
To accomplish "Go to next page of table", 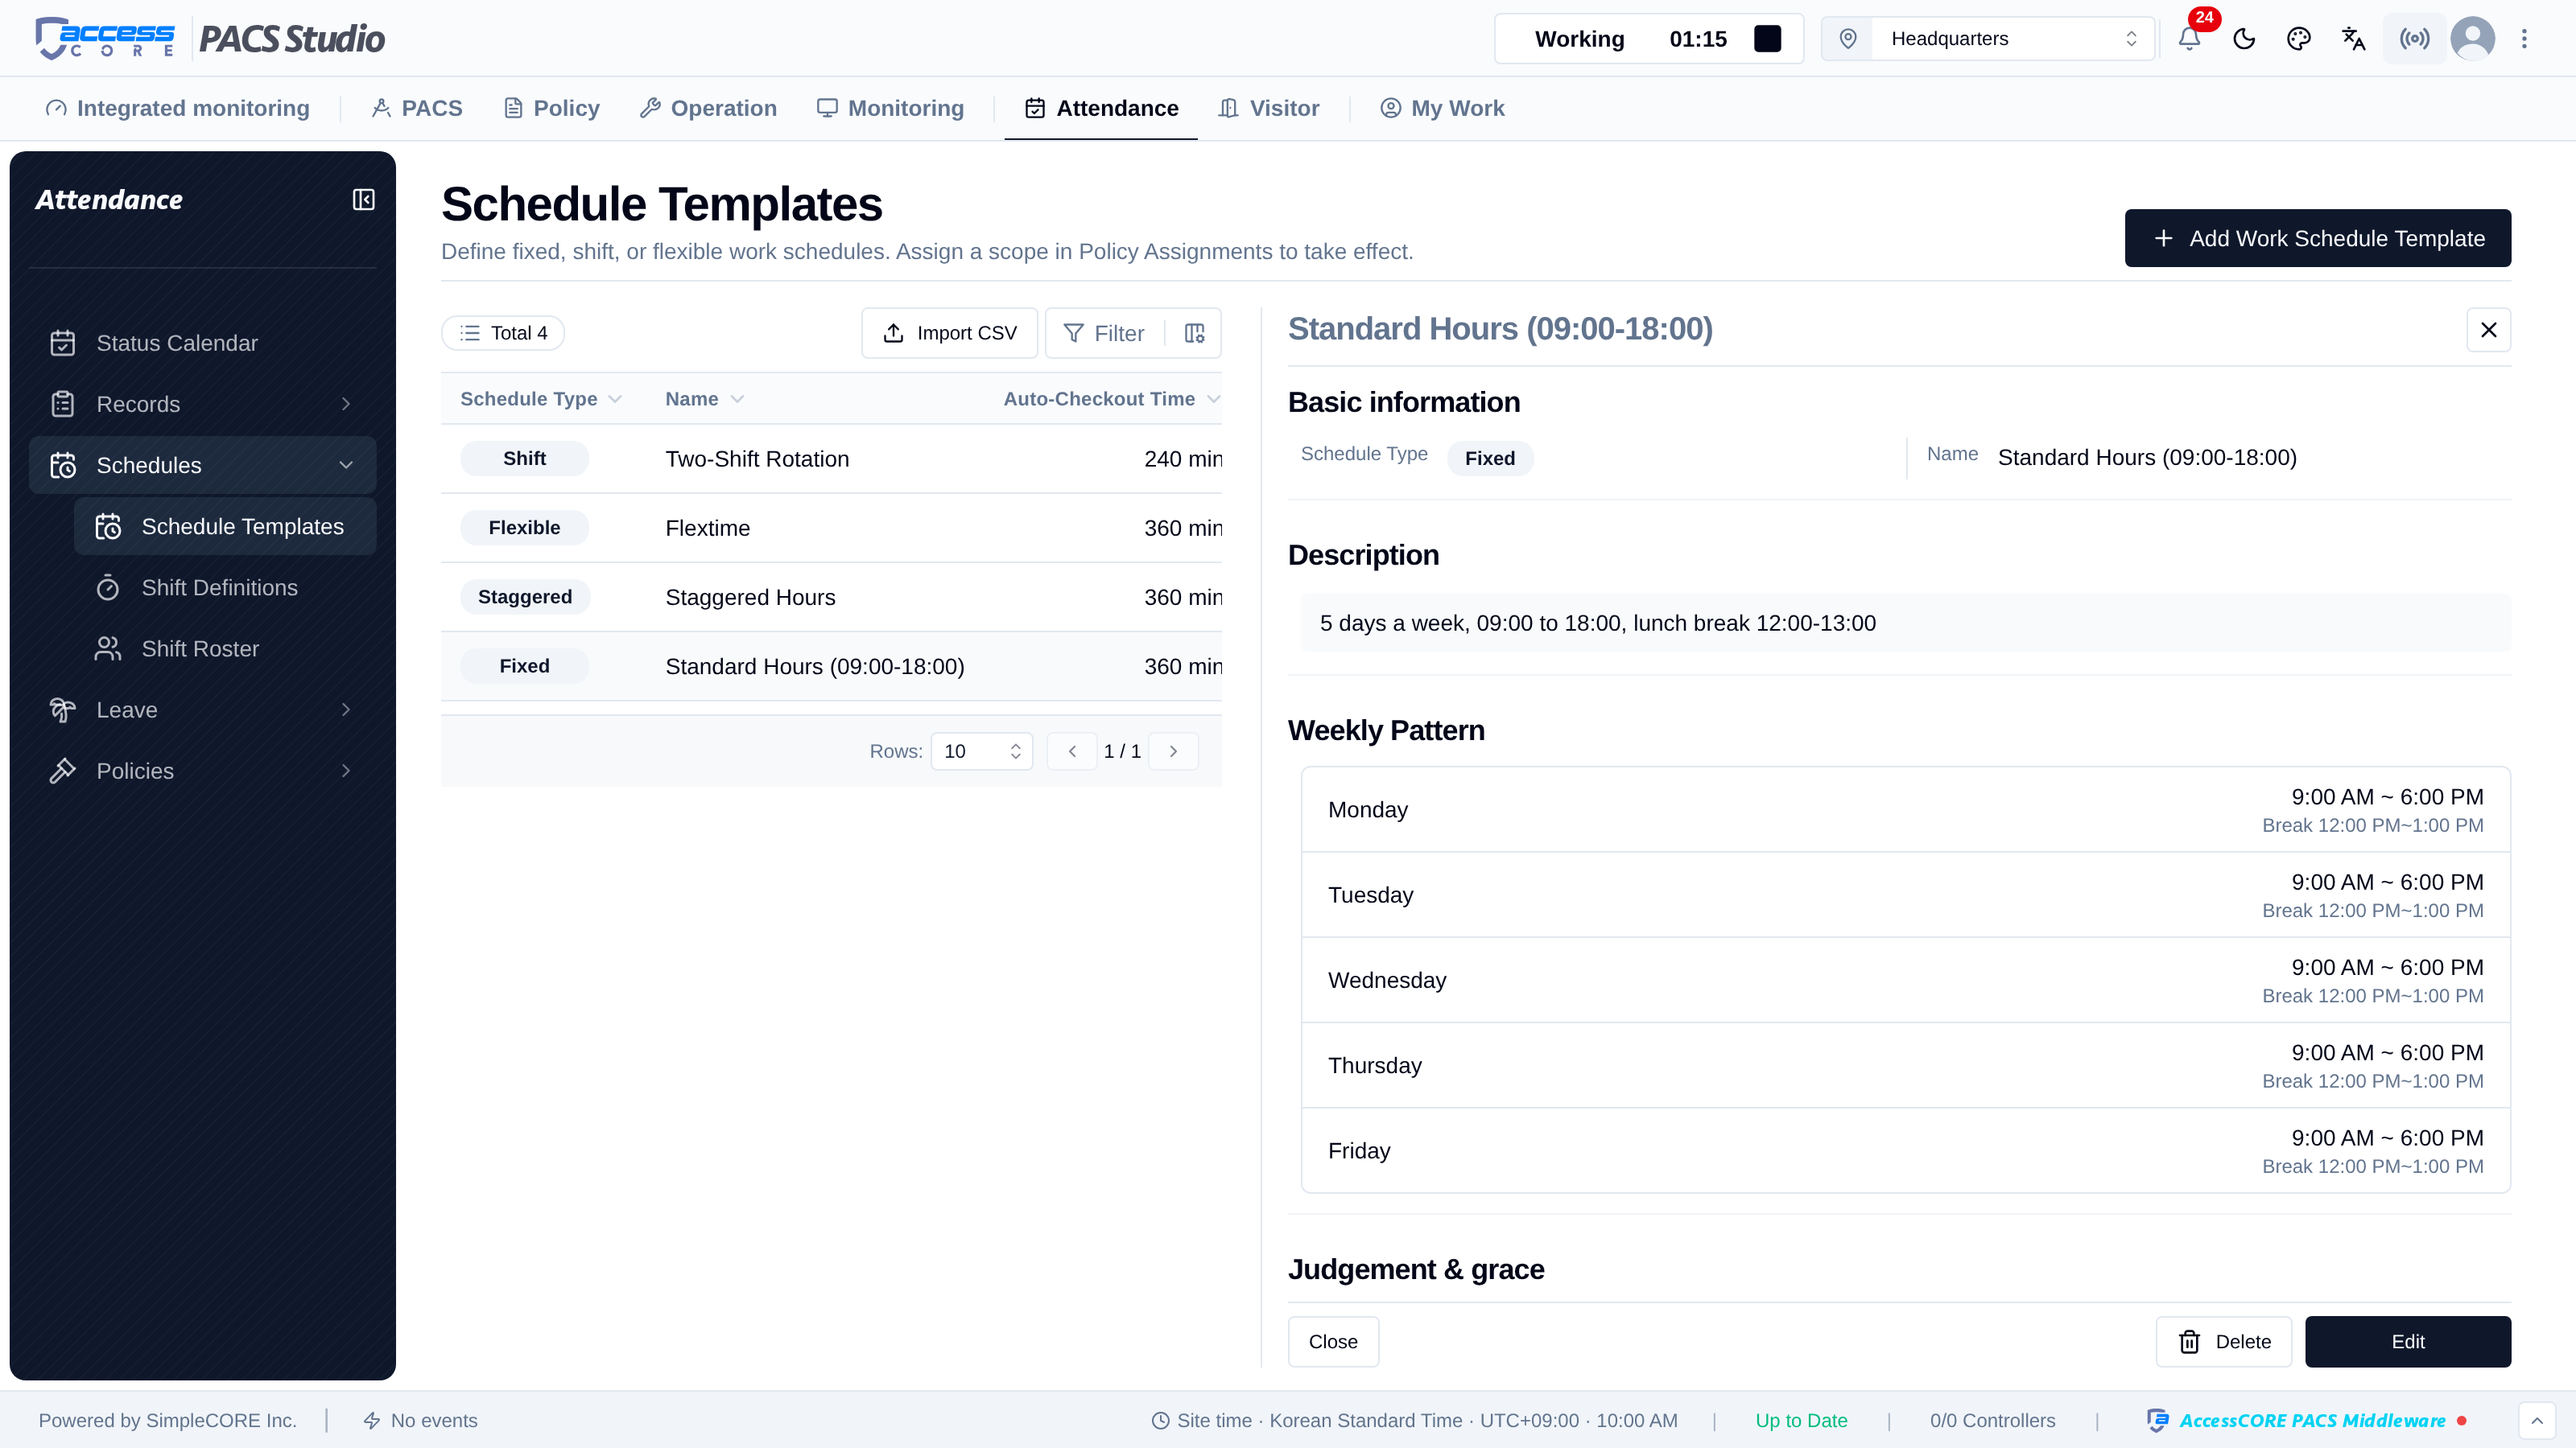I will point(1173,751).
